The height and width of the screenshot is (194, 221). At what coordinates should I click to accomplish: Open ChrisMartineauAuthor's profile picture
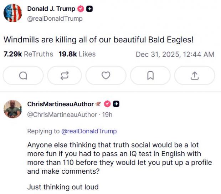[13, 109]
